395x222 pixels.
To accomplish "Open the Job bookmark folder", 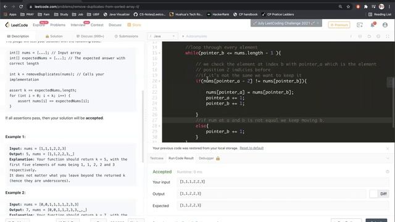I will pyautogui.click(x=78, y=14).
